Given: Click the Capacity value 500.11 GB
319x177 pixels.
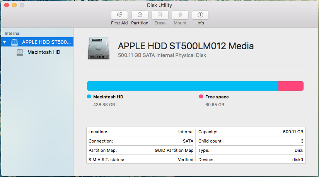Looking at the screenshot, I should (293, 132).
